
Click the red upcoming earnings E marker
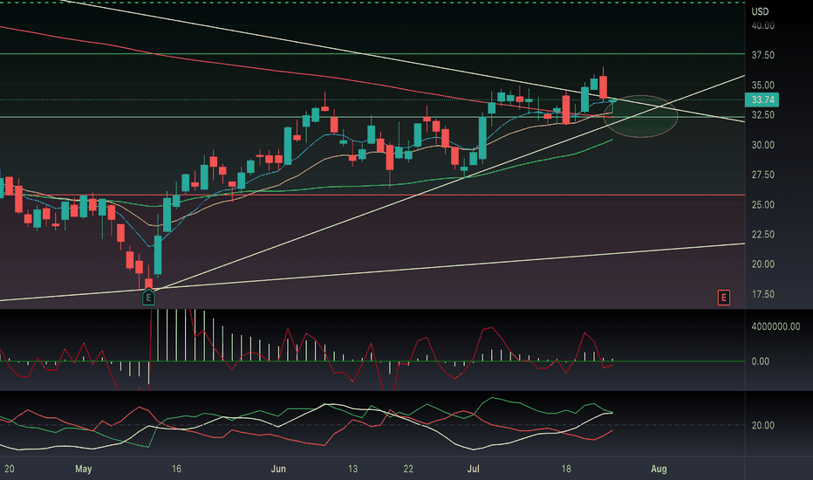point(723,298)
